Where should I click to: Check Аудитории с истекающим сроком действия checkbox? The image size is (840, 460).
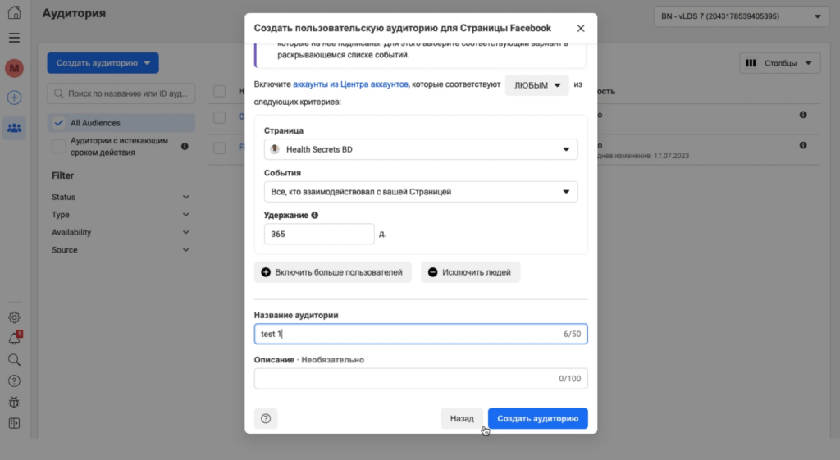tap(59, 146)
